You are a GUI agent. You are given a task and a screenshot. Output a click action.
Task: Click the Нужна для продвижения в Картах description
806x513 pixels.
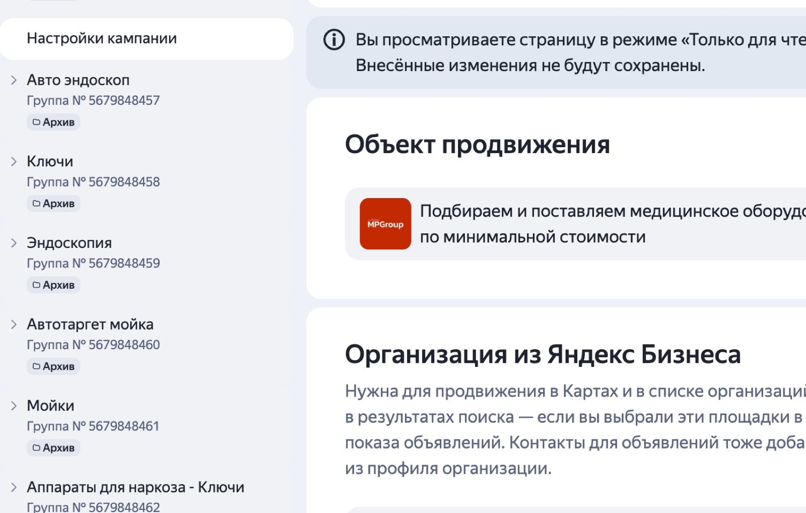575,430
